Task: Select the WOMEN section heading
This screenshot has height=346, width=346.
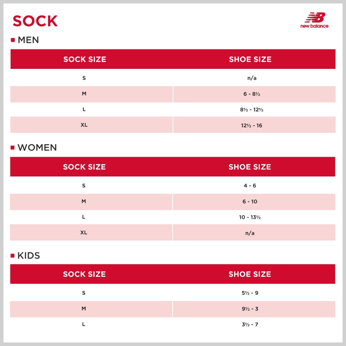Action: coord(37,148)
